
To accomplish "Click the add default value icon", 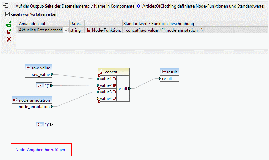I will [9, 24].
